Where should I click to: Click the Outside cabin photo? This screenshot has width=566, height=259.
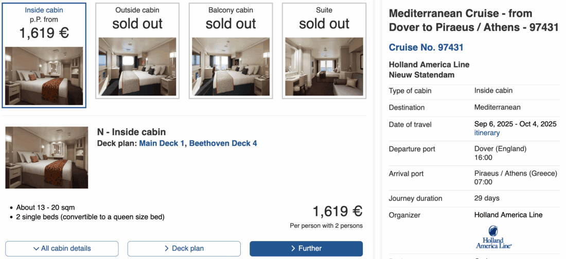(137, 67)
